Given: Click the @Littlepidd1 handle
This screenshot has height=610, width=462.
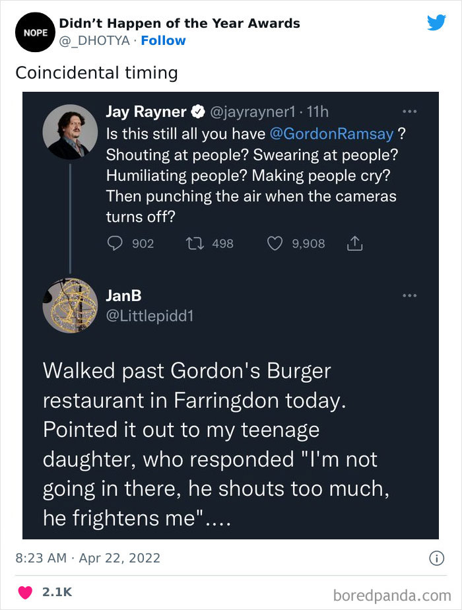Looking at the screenshot, I should tap(150, 316).
